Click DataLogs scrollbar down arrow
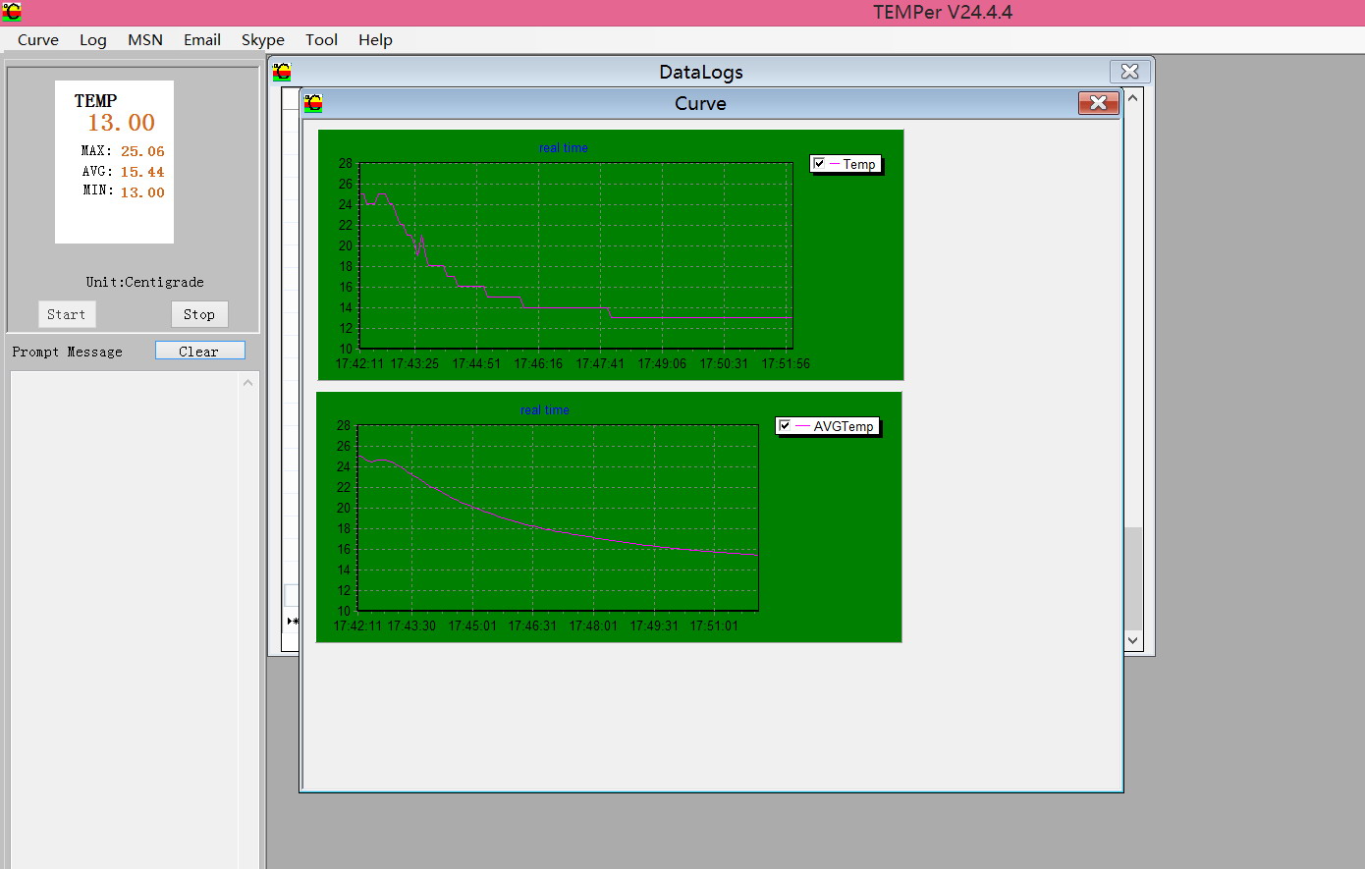This screenshot has width=1365, height=869. coord(1133,640)
